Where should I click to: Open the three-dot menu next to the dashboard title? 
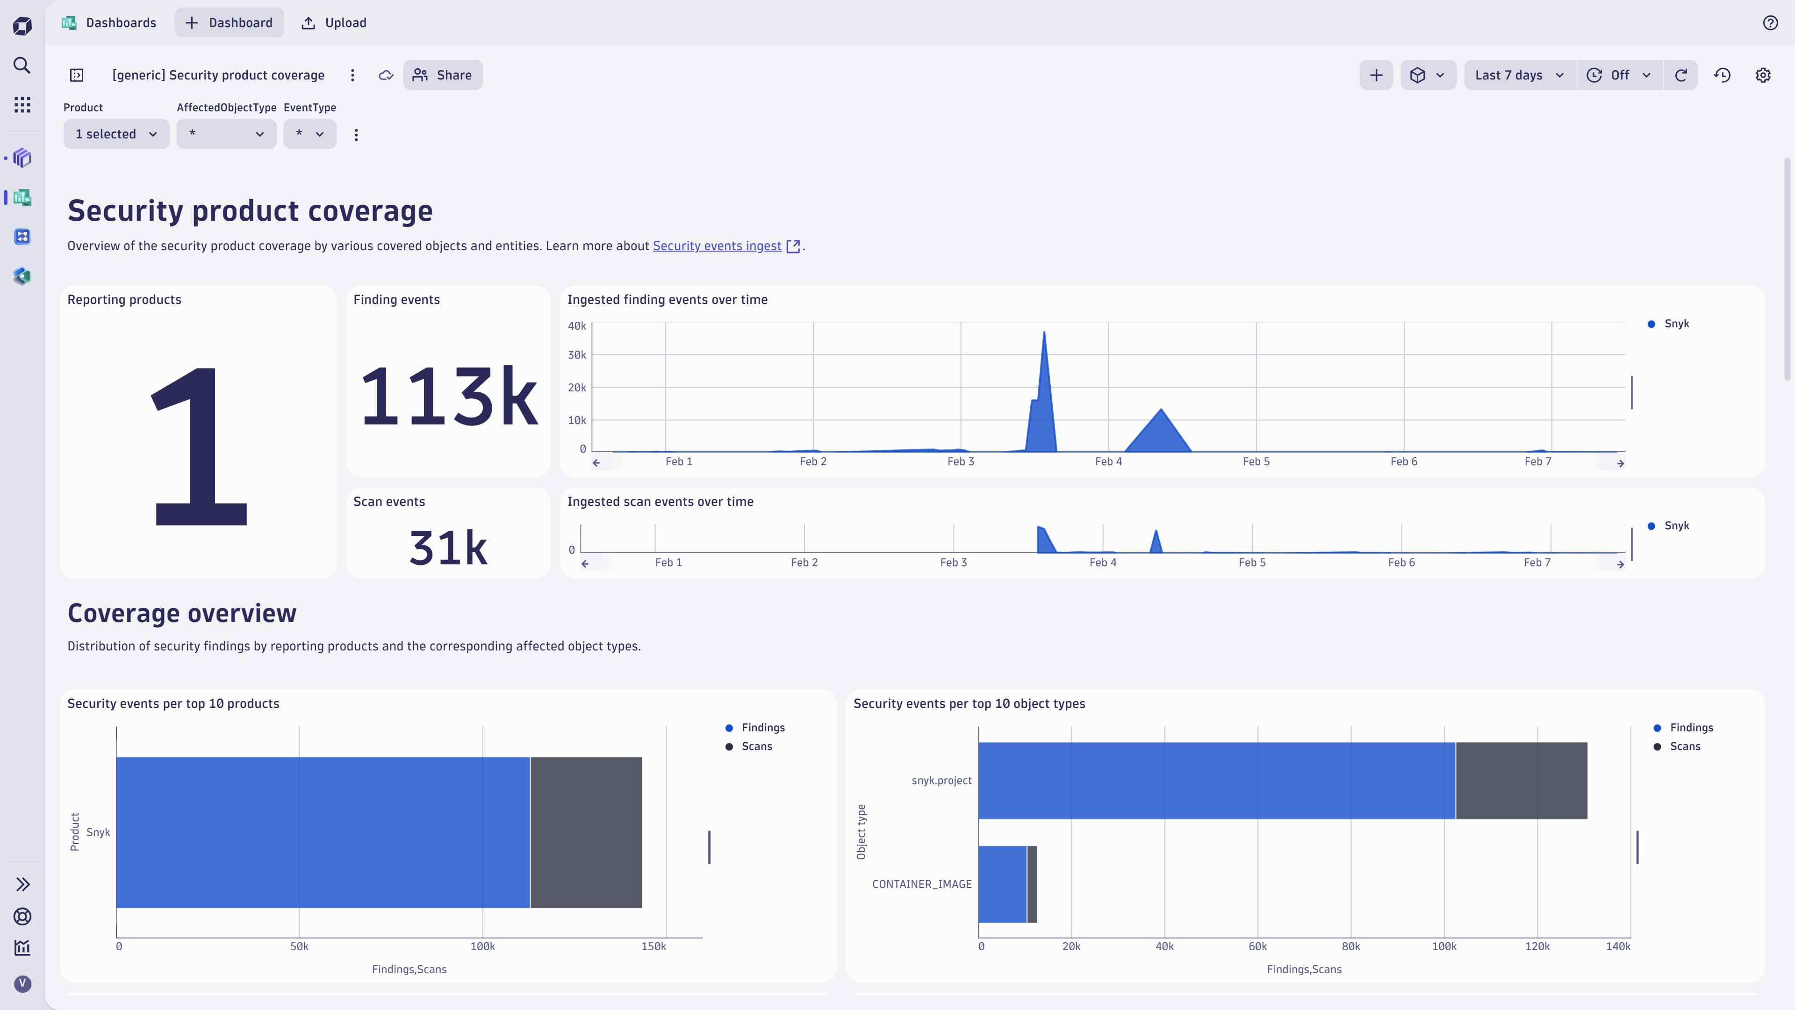pos(352,75)
